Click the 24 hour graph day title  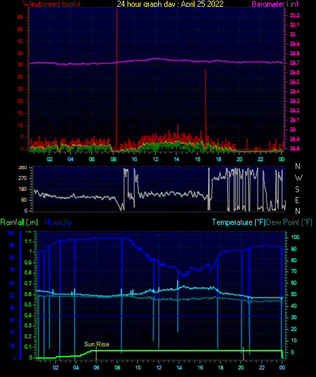tap(170, 4)
